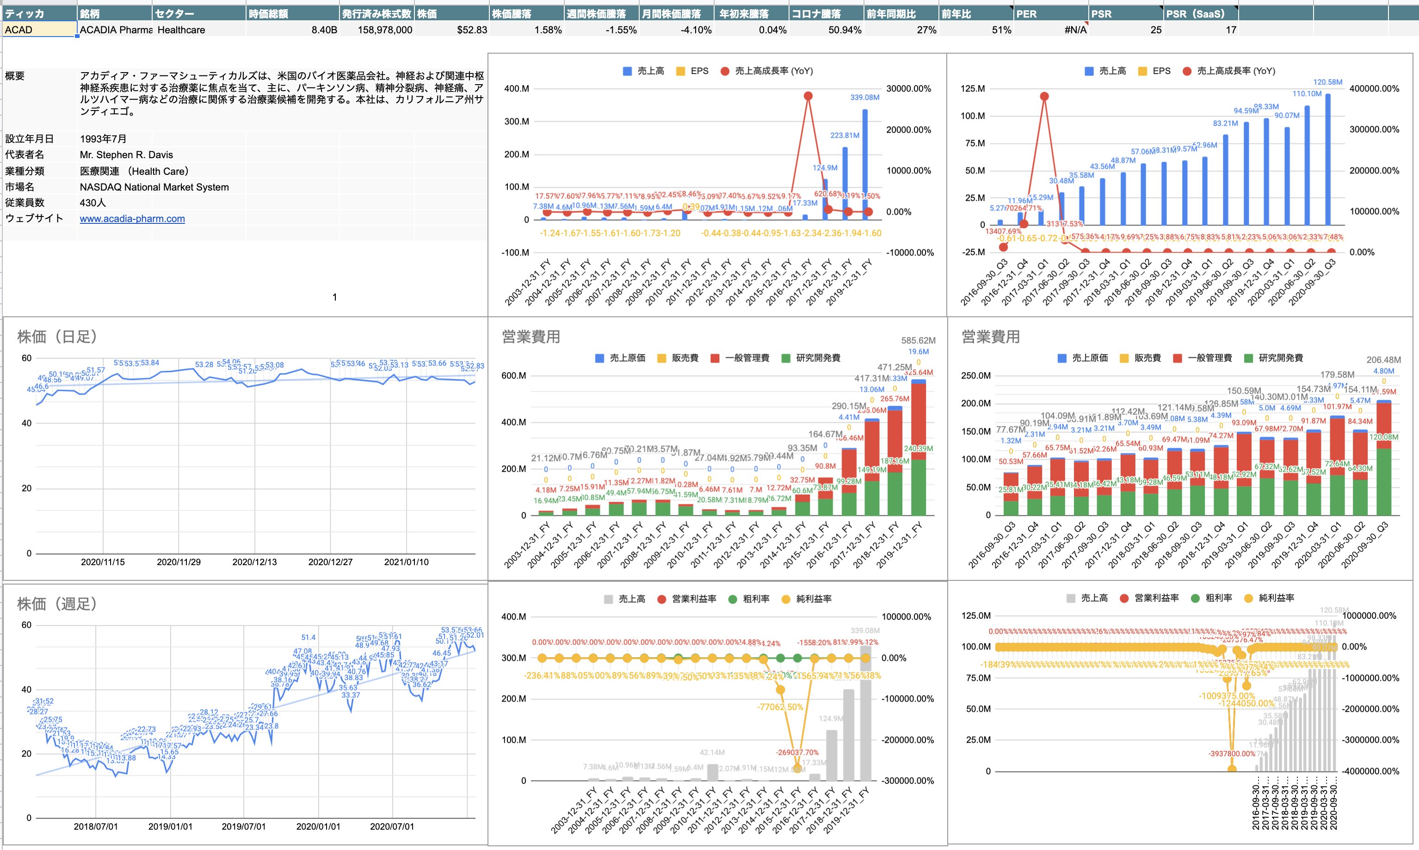Viewport: 1419px width, 850px height.
Task: Click the 158,978,000 shares outstanding cell
Action: coord(377,30)
